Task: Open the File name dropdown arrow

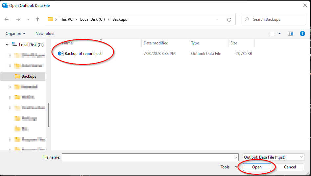Action: pyautogui.click(x=236, y=157)
